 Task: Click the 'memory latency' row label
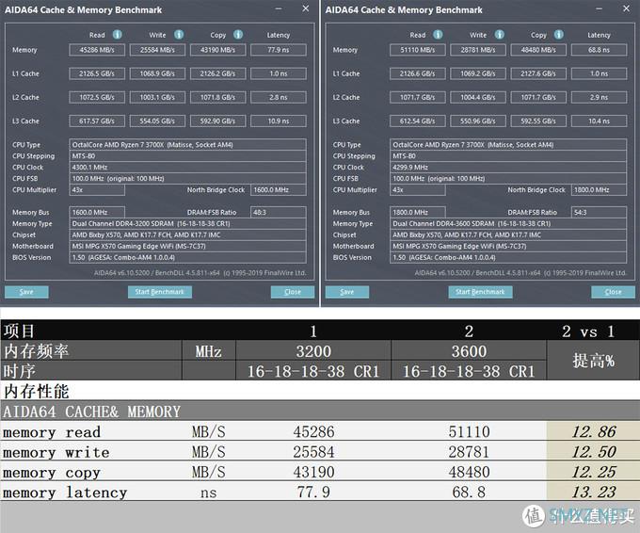(65, 493)
